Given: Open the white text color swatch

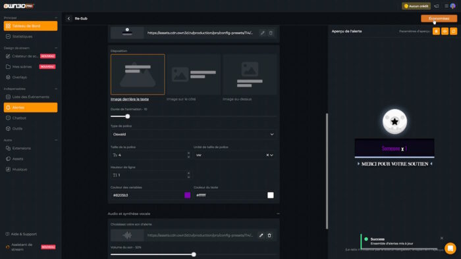Looking at the screenshot, I should [x=271, y=195].
